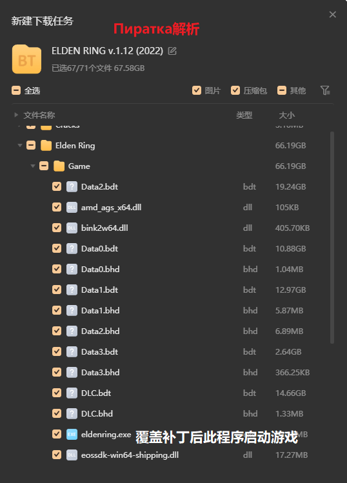Click the amd_ags_x64.dll file icon

pyautogui.click(x=72, y=207)
